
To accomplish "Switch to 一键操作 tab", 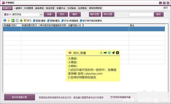I will 18,8.
